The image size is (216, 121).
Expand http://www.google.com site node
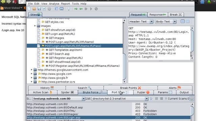31,74
